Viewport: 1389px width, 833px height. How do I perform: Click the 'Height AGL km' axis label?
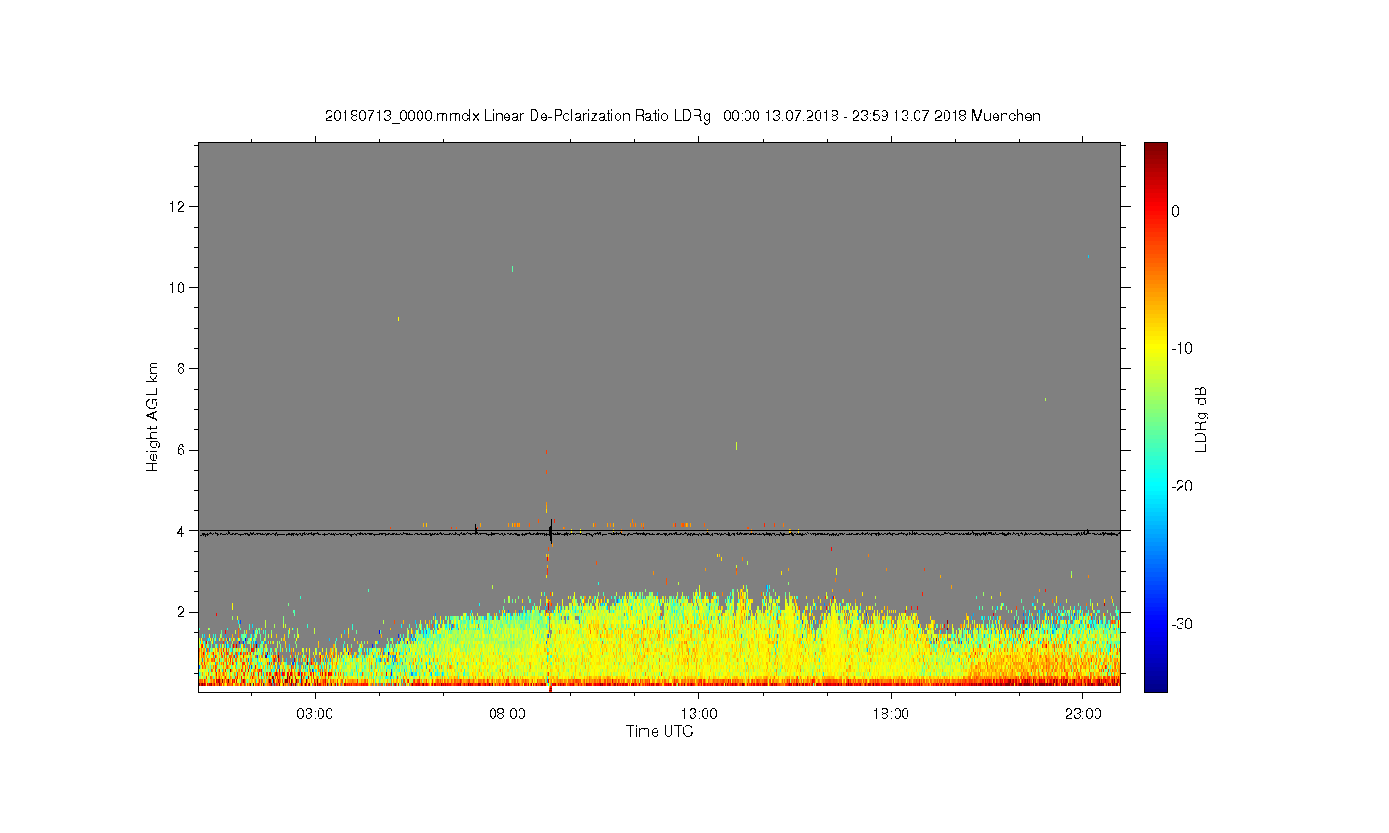153,416
